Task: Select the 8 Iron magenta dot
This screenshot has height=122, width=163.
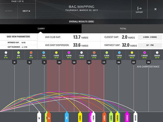Action: point(69,53)
